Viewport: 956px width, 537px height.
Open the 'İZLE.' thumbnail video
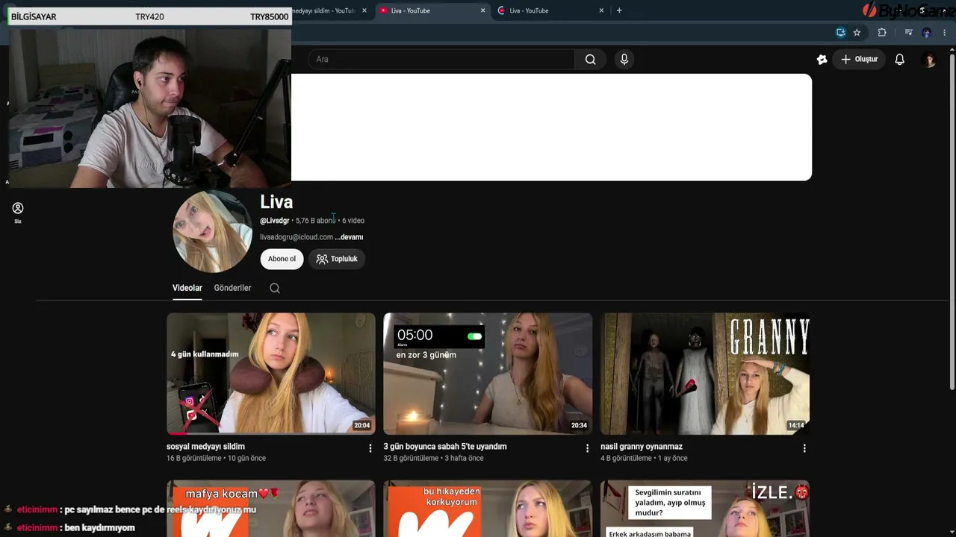705,509
